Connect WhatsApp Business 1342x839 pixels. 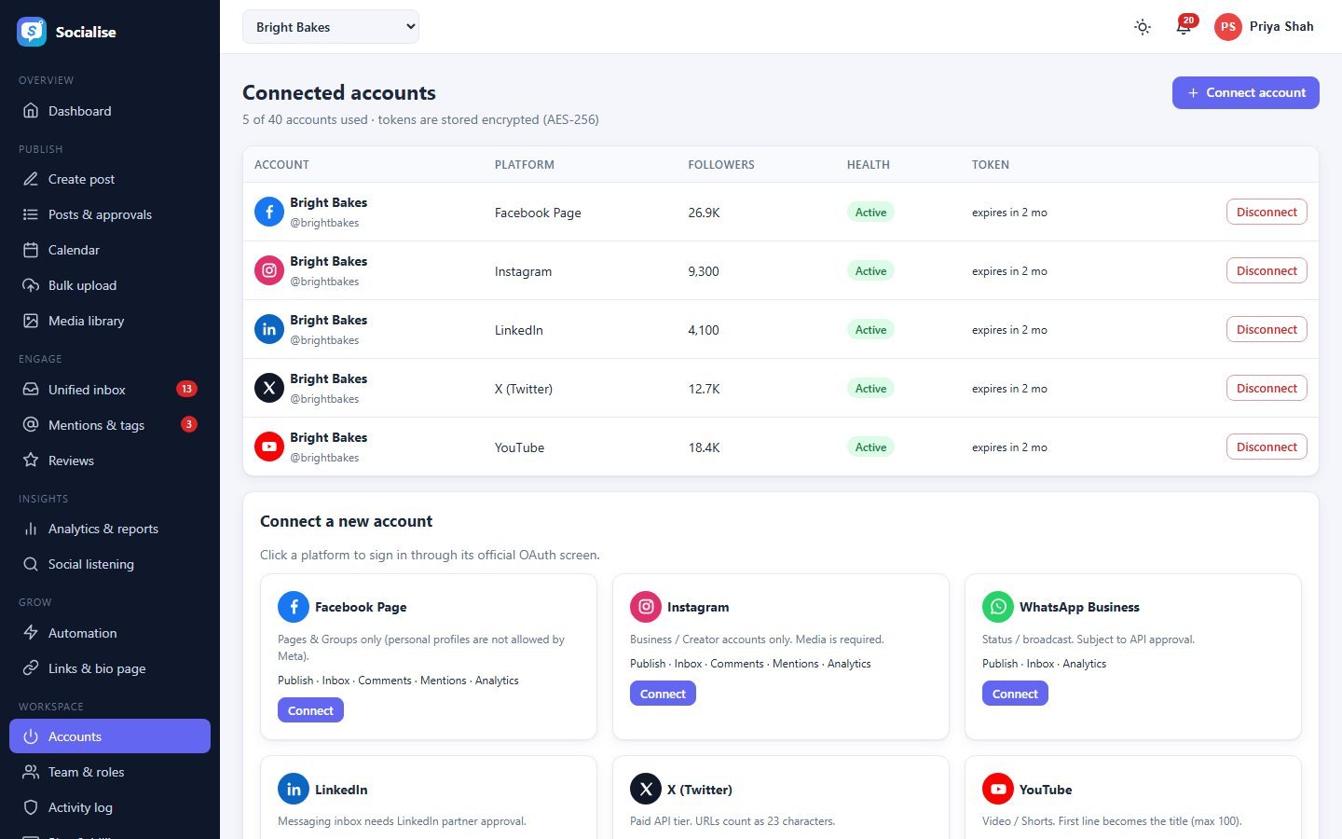[1015, 694]
